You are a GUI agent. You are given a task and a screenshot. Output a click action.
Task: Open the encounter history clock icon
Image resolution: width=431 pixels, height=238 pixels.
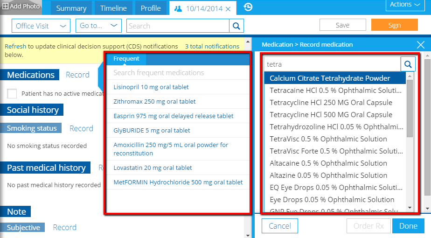click(x=248, y=7)
